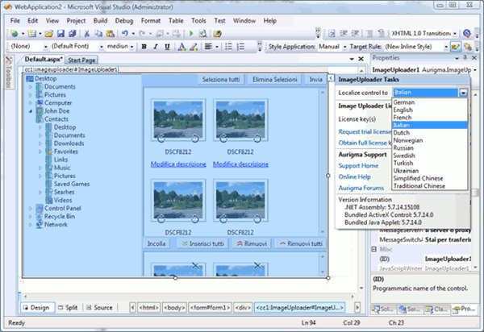Click the Save icon in toolbar
484x332 pixels.
[x=60, y=33]
